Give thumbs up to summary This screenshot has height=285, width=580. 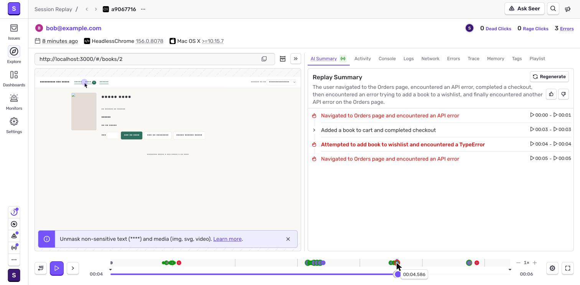point(551,94)
